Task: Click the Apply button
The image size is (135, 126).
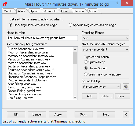Action: tap(58, 114)
